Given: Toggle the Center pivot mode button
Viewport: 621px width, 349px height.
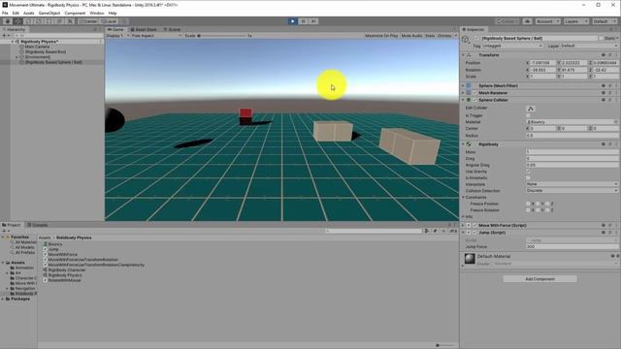Looking at the screenshot, I should [88, 21].
